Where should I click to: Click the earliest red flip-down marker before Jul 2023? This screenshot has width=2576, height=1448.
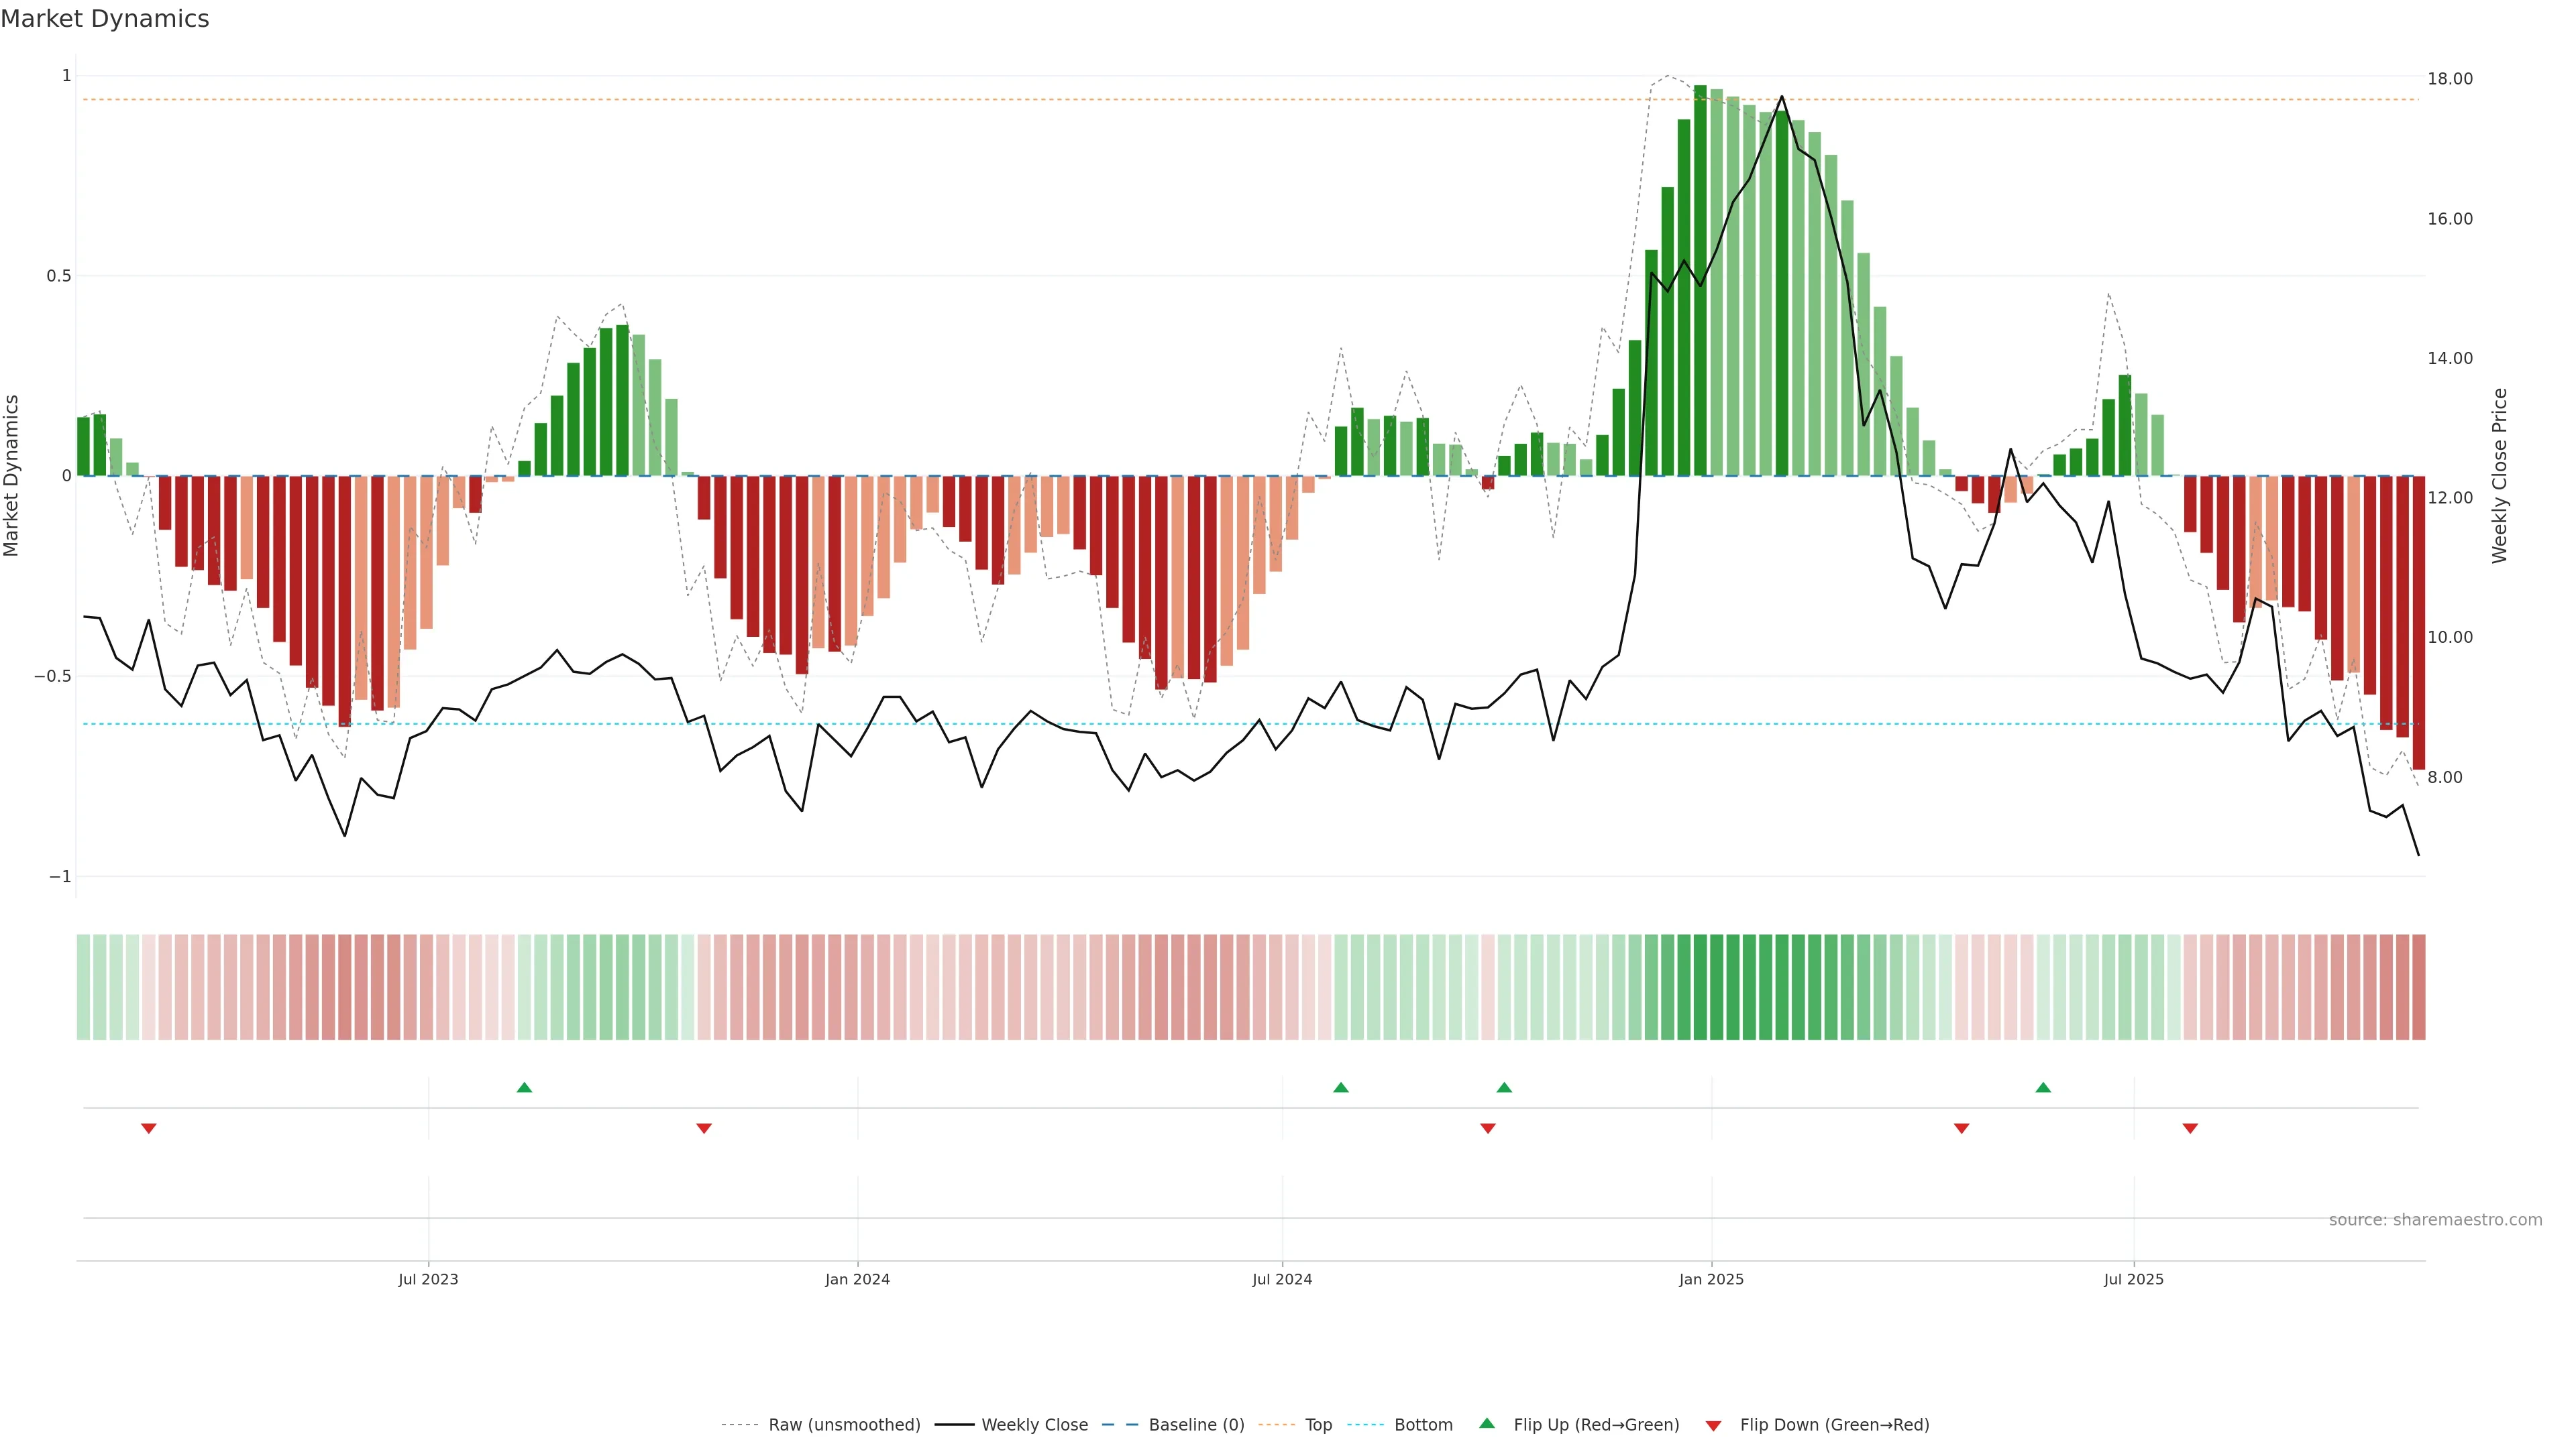point(149,1128)
